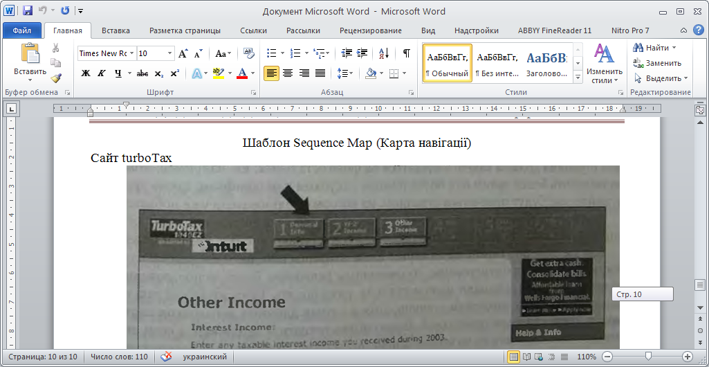Expand the styles gallery More arrow
Viewport: 709px width, 367px height.
tap(578, 78)
